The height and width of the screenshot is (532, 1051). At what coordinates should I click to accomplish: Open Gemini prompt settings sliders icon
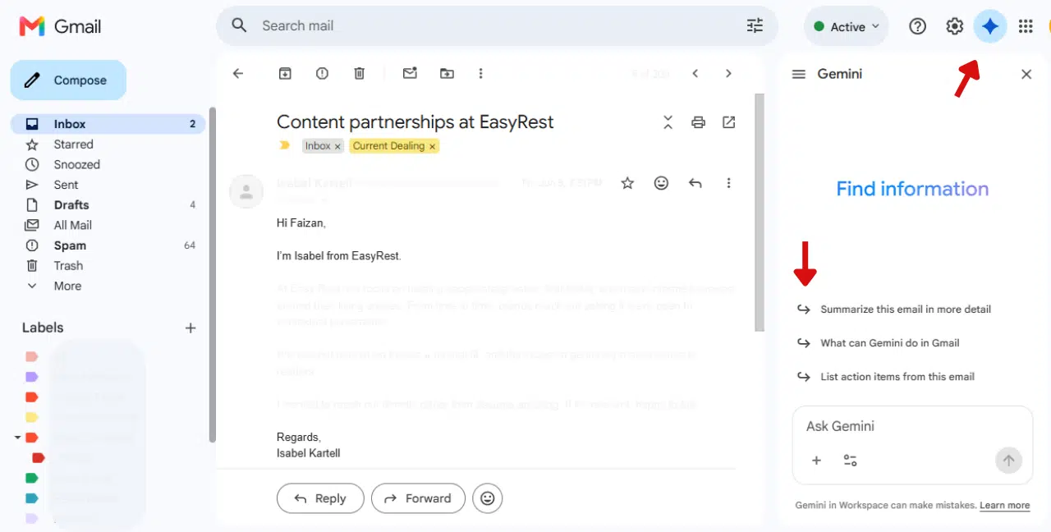click(851, 461)
